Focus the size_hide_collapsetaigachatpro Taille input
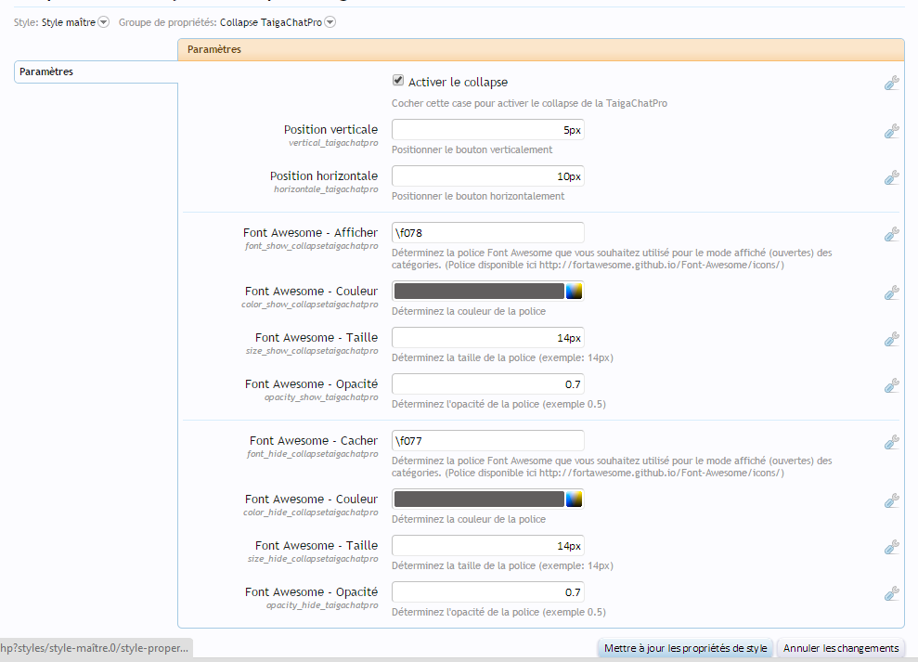Viewport: 918px width, 662px height. click(x=487, y=545)
